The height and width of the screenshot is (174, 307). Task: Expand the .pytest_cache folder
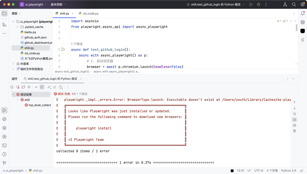tap(17, 27)
